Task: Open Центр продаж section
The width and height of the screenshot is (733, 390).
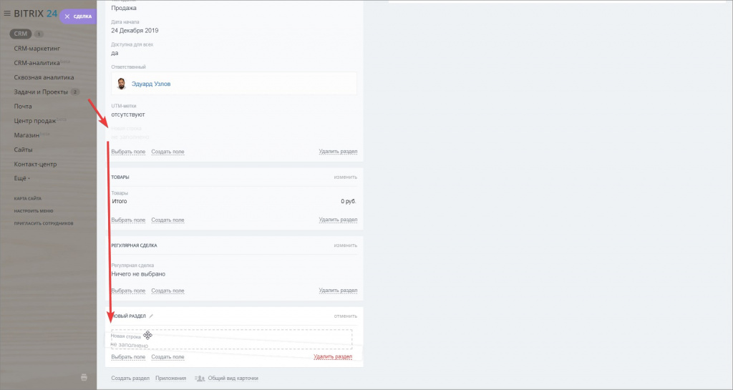Action: pyautogui.click(x=35, y=121)
